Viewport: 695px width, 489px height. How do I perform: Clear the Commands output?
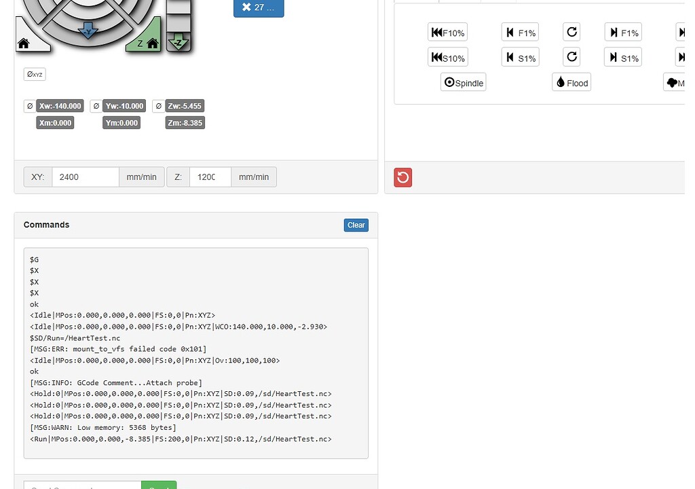coord(356,225)
